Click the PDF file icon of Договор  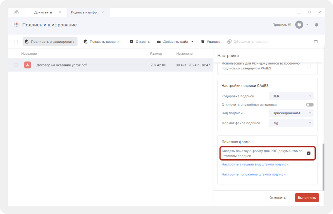point(28,65)
